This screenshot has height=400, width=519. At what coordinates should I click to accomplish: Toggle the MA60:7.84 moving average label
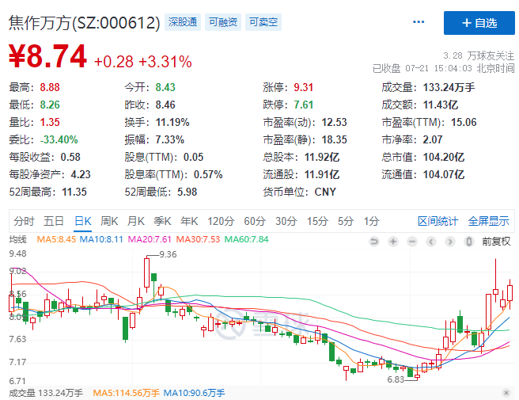(x=247, y=239)
